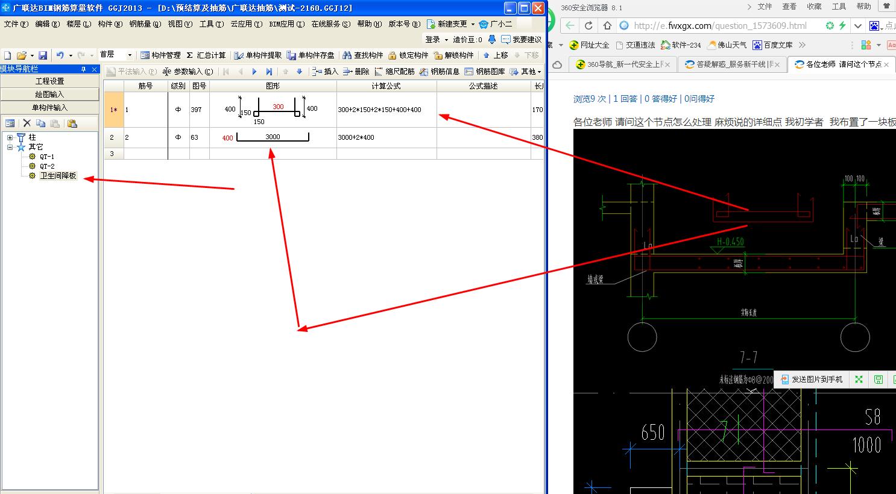Screen dimensions: 896x494
Task: Click 单构件提取 extract component
Action: [258, 55]
